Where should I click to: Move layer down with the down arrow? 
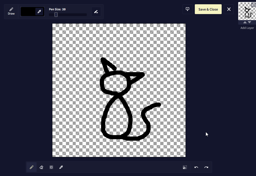point(249,22)
